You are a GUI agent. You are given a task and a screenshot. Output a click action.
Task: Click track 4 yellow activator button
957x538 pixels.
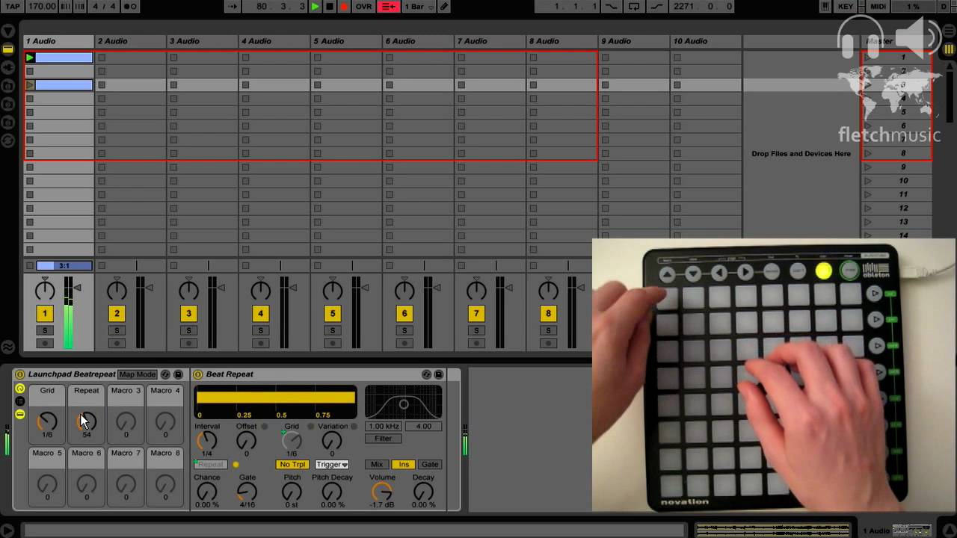pyautogui.click(x=260, y=314)
